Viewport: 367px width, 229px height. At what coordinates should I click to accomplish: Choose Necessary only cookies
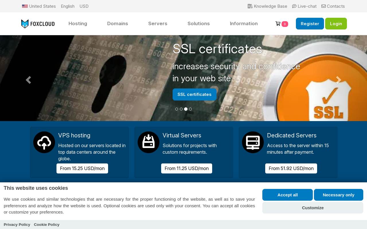pyautogui.click(x=339, y=195)
